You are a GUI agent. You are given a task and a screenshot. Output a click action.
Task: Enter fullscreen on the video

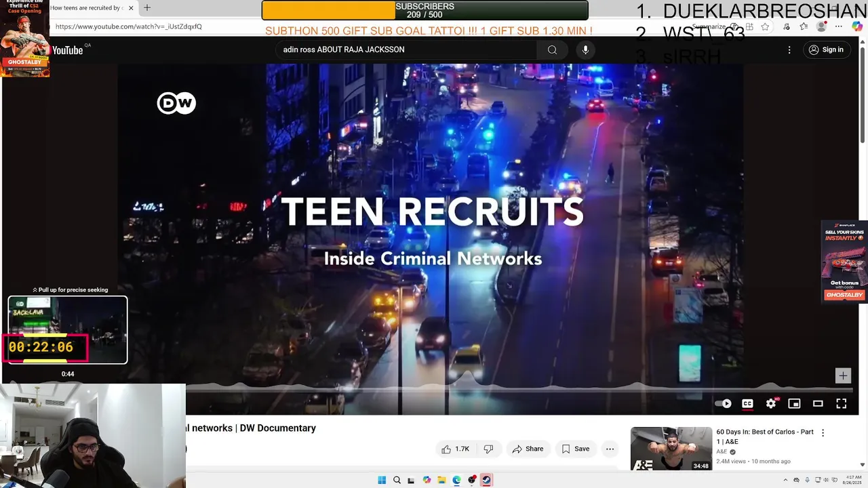[842, 403]
